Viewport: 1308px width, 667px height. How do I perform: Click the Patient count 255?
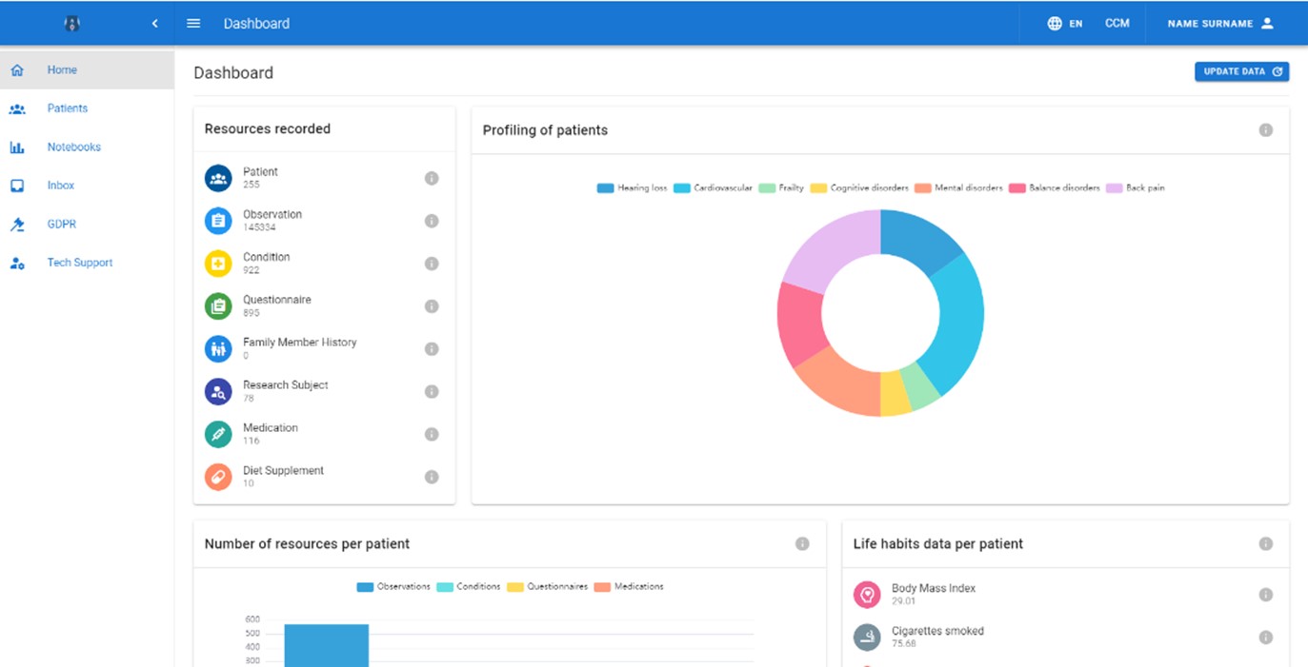coord(252,186)
